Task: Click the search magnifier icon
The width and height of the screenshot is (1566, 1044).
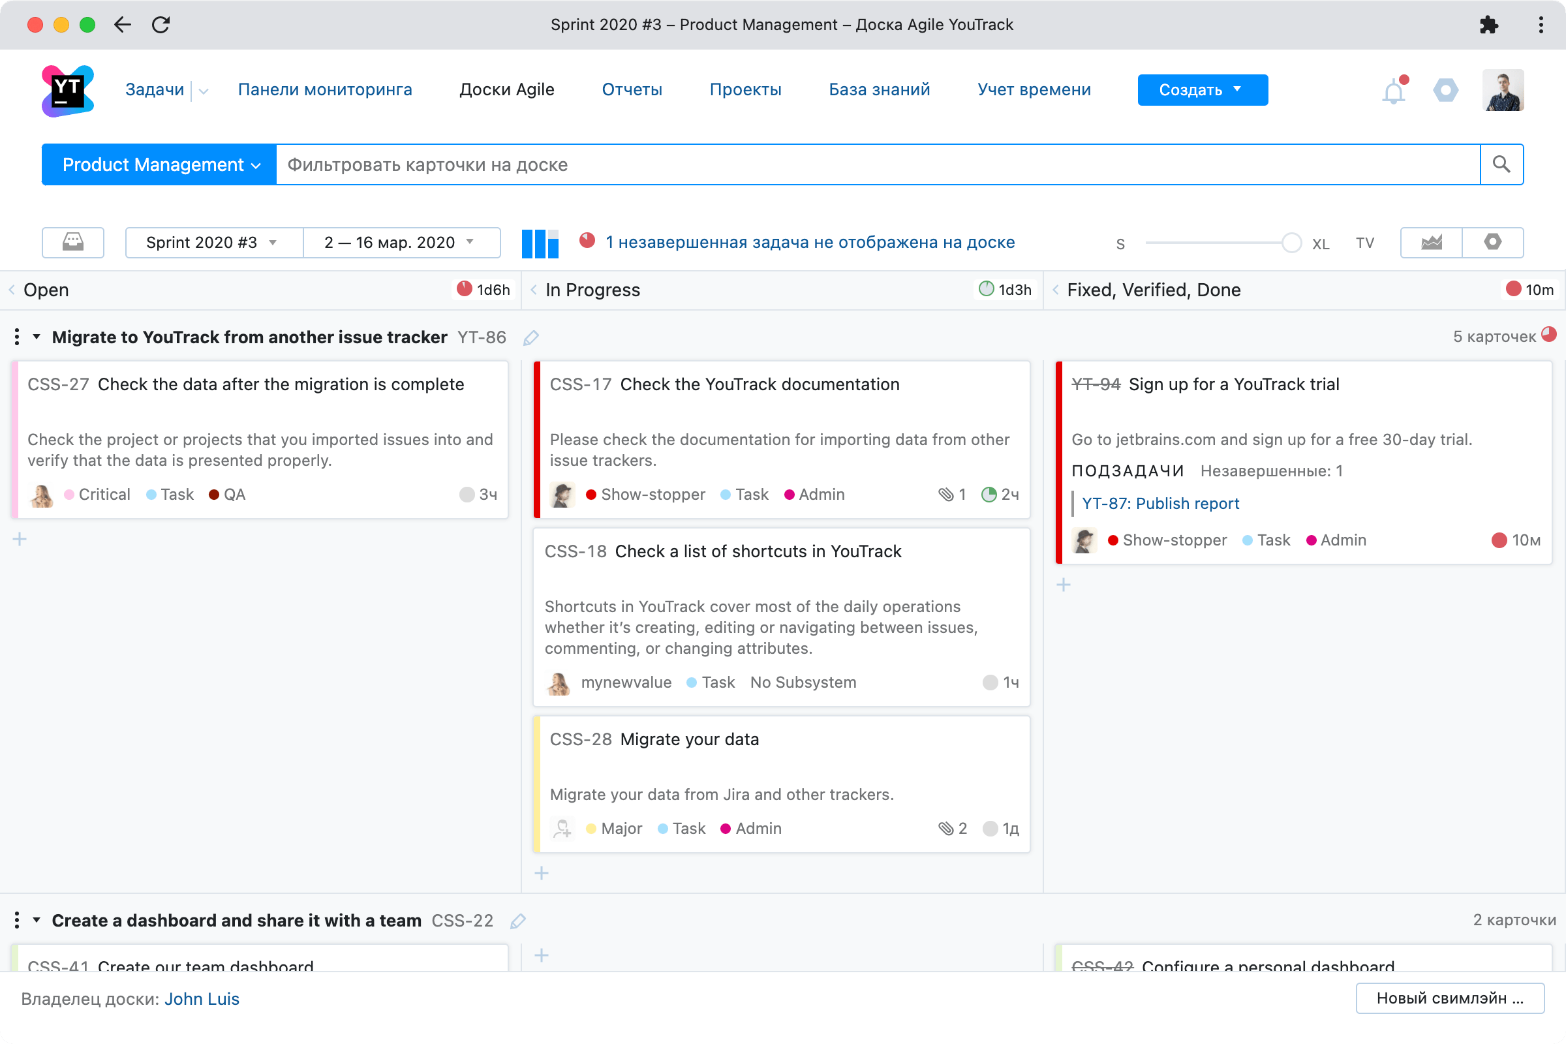Action: point(1501,164)
